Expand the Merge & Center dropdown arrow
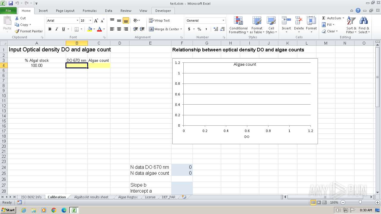The height and width of the screenshot is (214, 381). pyautogui.click(x=182, y=29)
